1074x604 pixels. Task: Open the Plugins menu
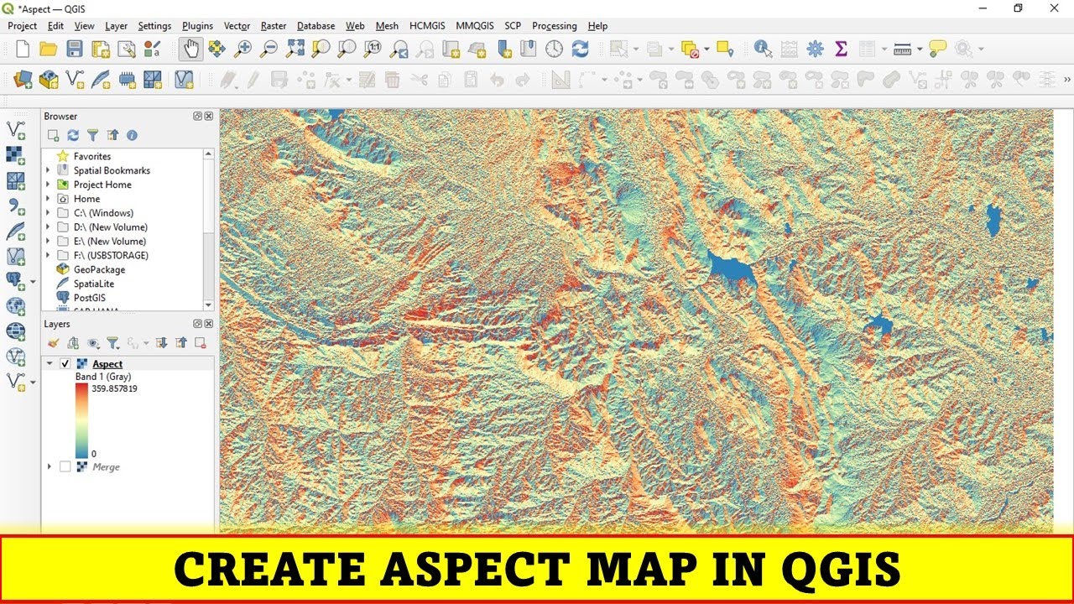[x=198, y=26]
